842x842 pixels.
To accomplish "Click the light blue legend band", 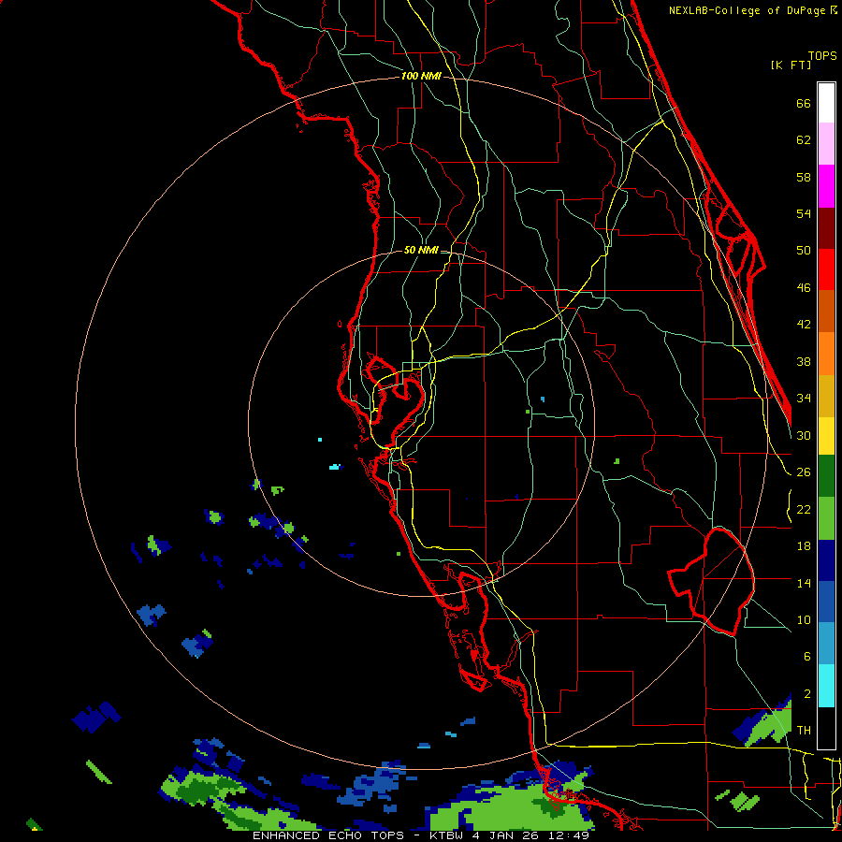I will click(x=826, y=645).
